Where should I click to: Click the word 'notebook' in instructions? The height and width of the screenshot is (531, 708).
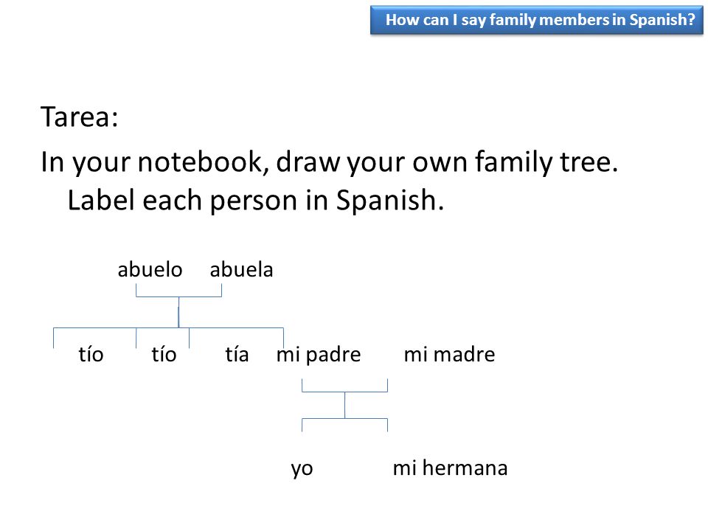pyautogui.click(x=200, y=162)
